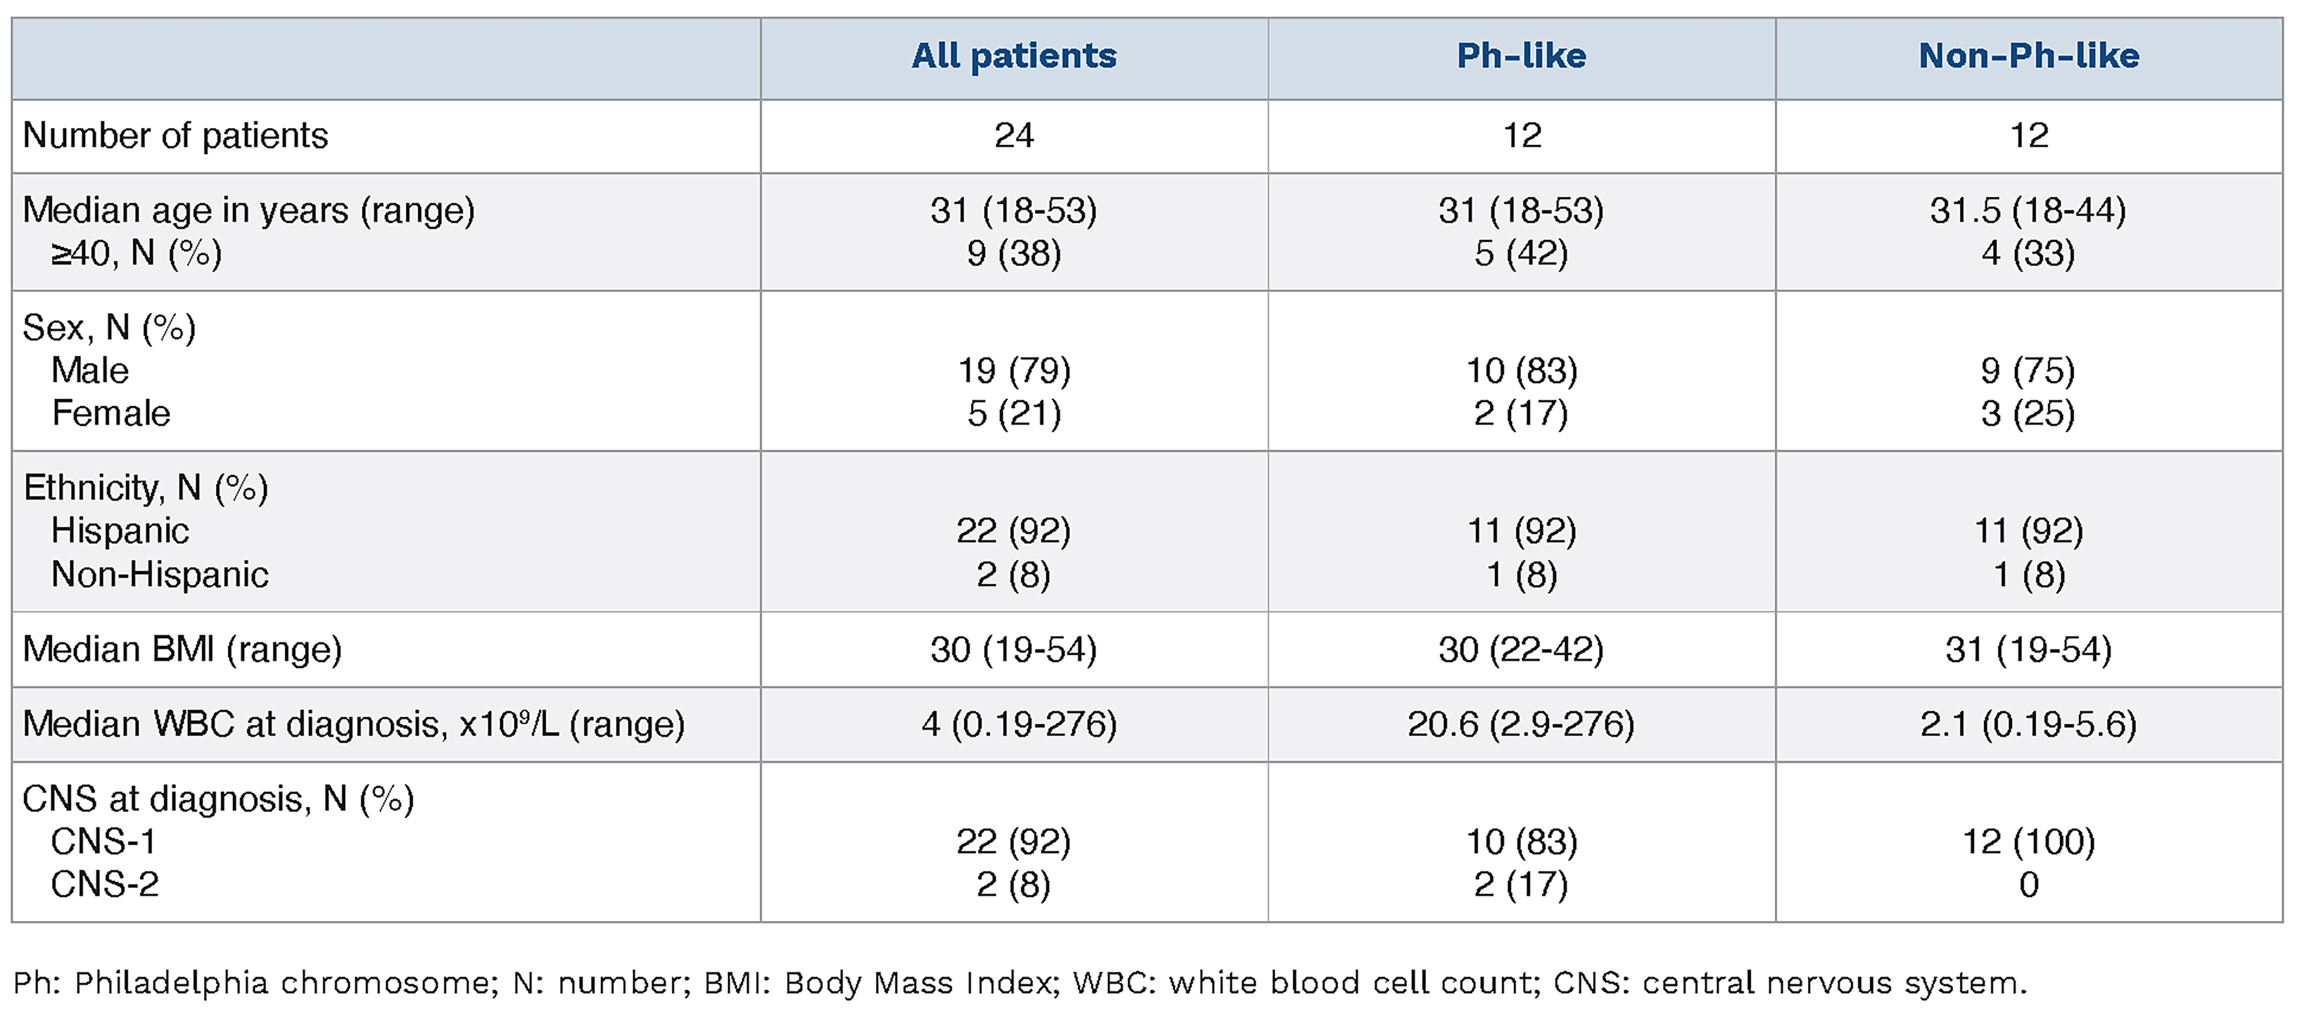Click the "Sex, N (%)" label
2302x1016 pixels.
tap(109, 328)
